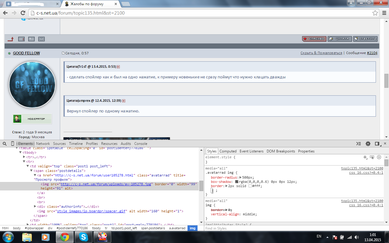Open box-shadow rgba color swatch

(237, 182)
